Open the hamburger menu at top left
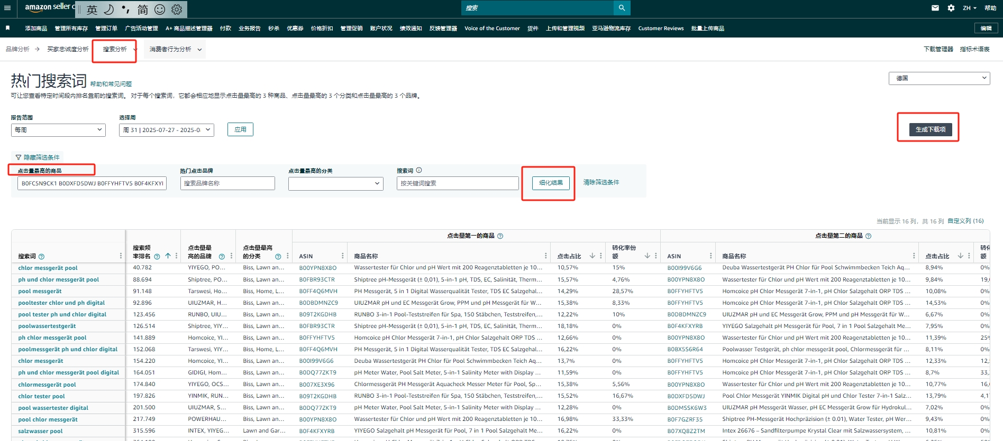Image resolution: width=1003 pixels, height=441 pixels. pyautogui.click(x=7, y=7)
